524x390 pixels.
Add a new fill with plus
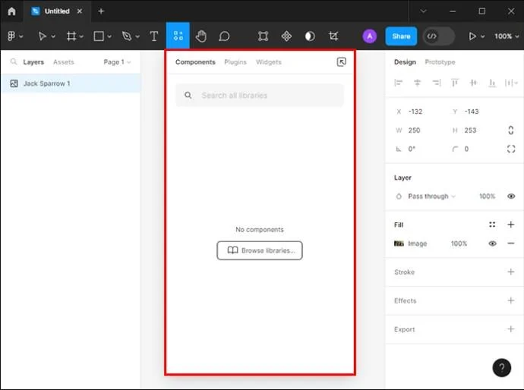click(x=510, y=225)
